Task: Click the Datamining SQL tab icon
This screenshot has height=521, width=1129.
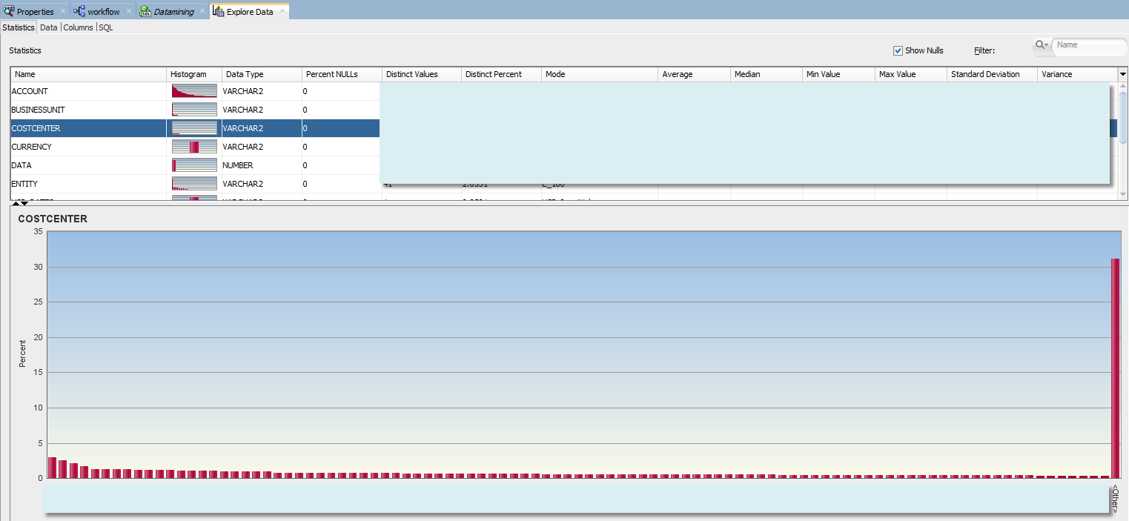Action: pos(145,11)
